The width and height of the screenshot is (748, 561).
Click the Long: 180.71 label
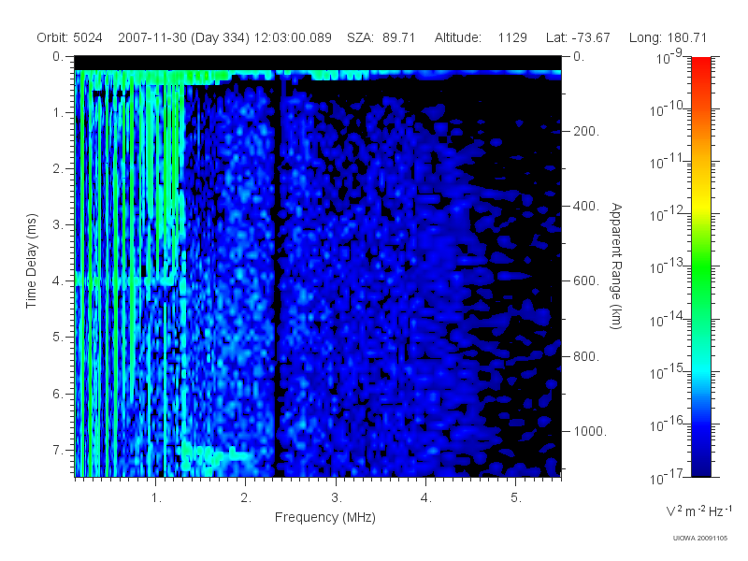(668, 37)
